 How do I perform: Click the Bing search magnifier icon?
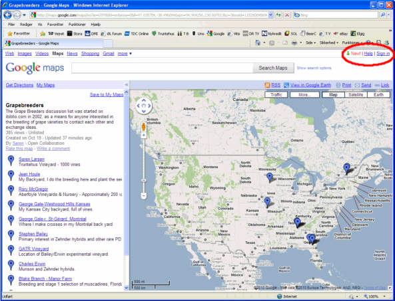383,15
